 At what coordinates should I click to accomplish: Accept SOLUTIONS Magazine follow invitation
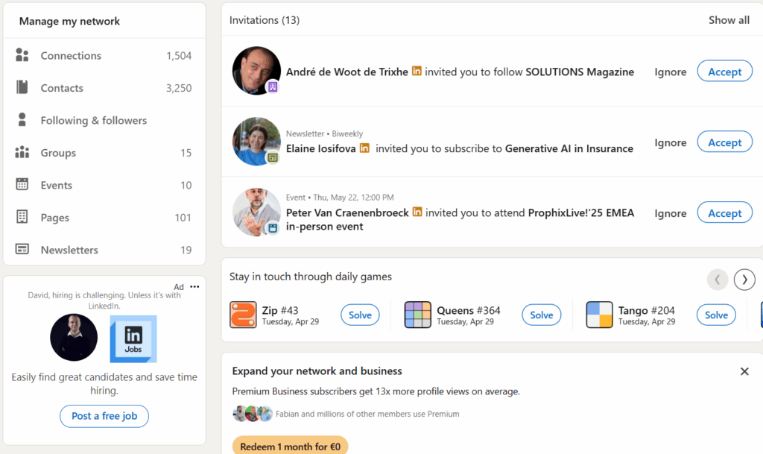(x=724, y=71)
